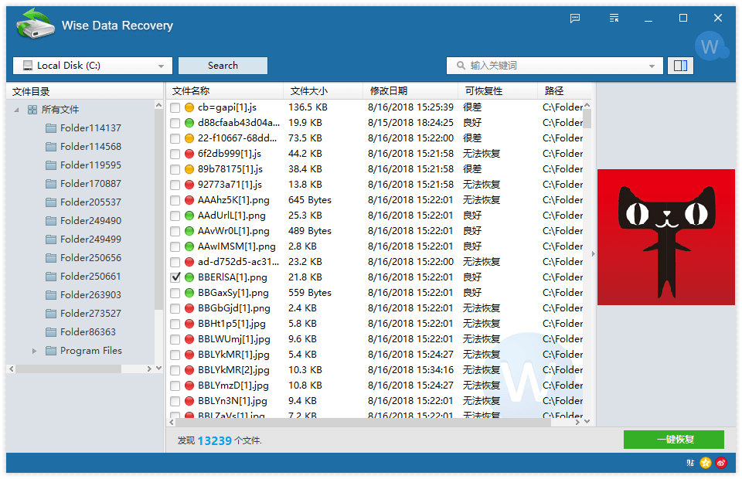Screen dimensions: 742x479
Task: Select the ad-d752d5-ac31 file row
Action: pos(376,262)
